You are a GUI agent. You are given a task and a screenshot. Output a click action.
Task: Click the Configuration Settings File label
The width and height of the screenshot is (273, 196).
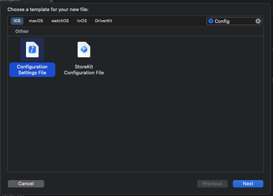point(32,70)
